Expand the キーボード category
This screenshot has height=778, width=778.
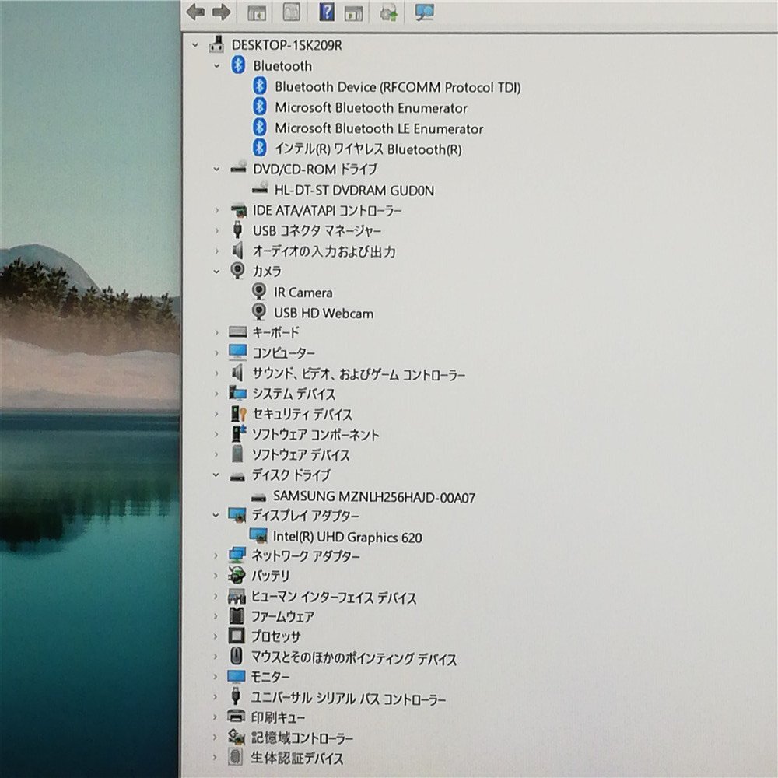217,332
